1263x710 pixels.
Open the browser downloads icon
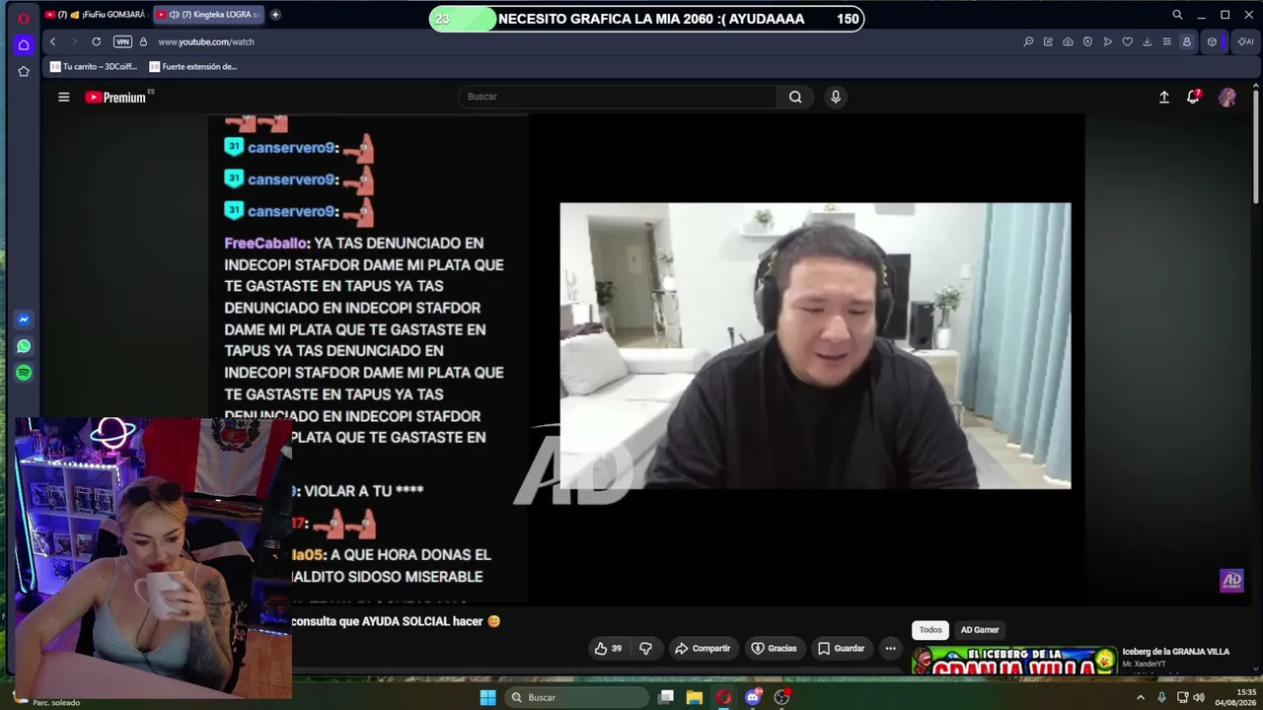tap(1147, 41)
